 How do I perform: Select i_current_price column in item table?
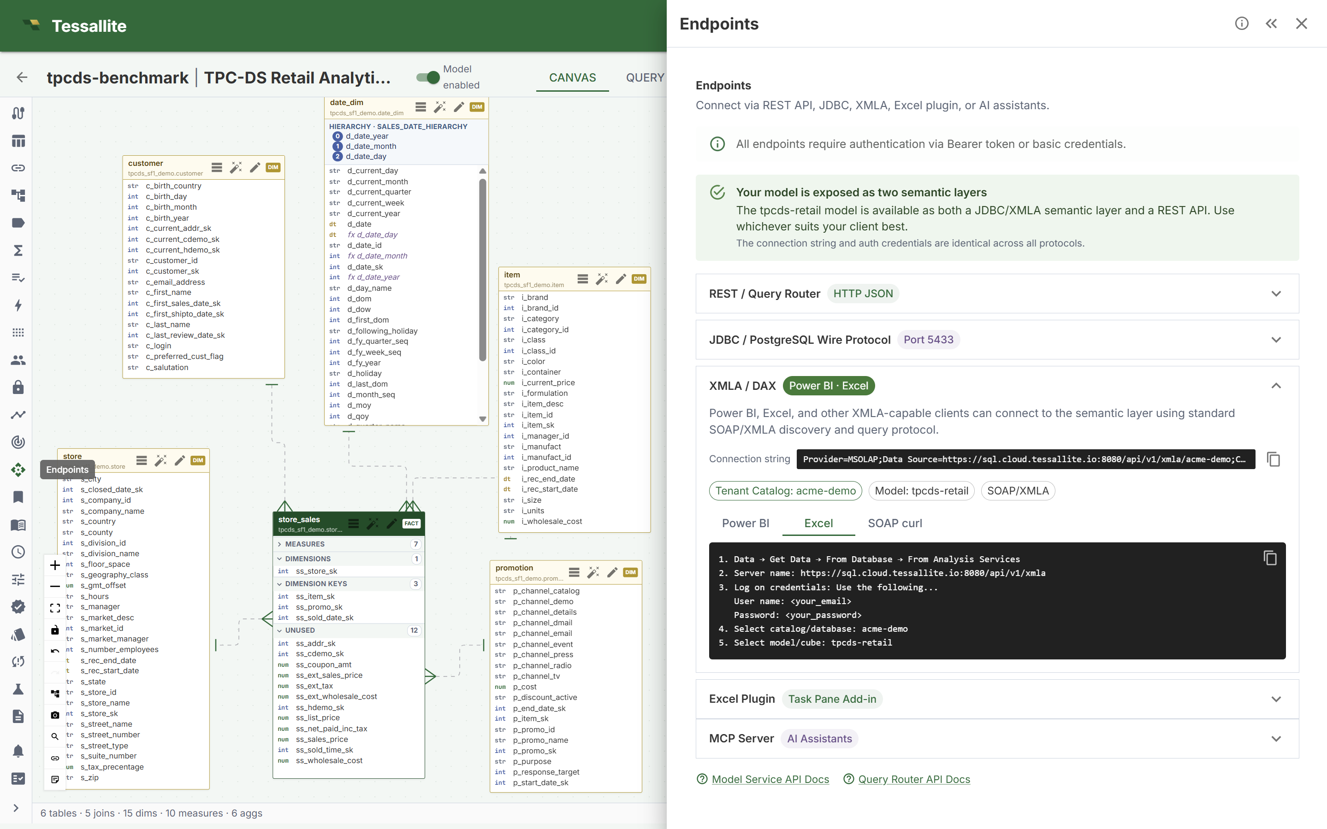548,382
